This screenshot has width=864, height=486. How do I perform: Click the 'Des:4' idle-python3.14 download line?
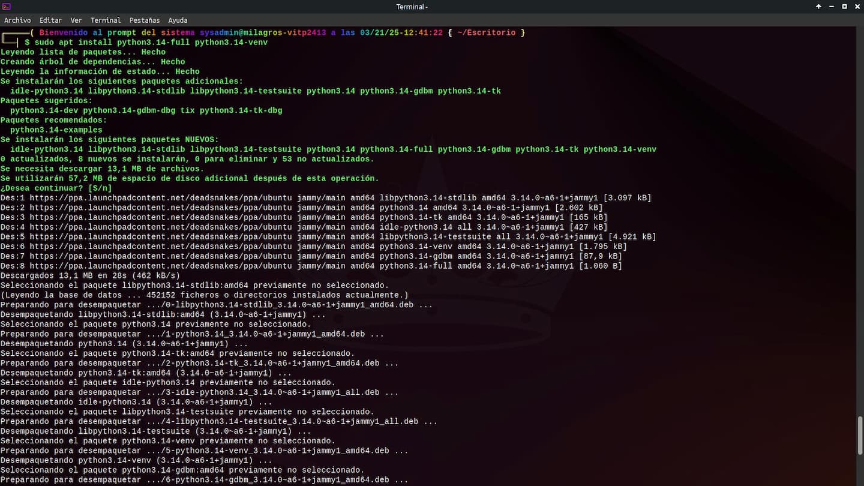click(x=304, y=227)
